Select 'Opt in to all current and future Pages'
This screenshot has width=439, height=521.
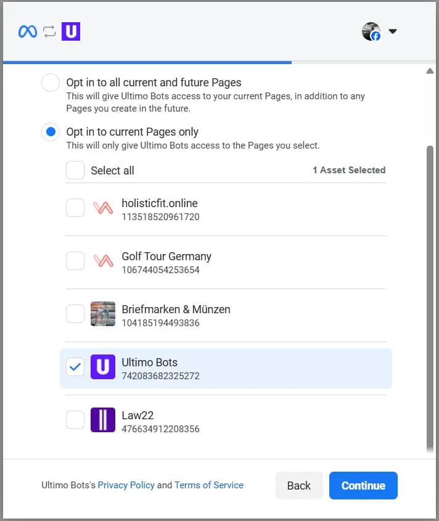point(51,83)
